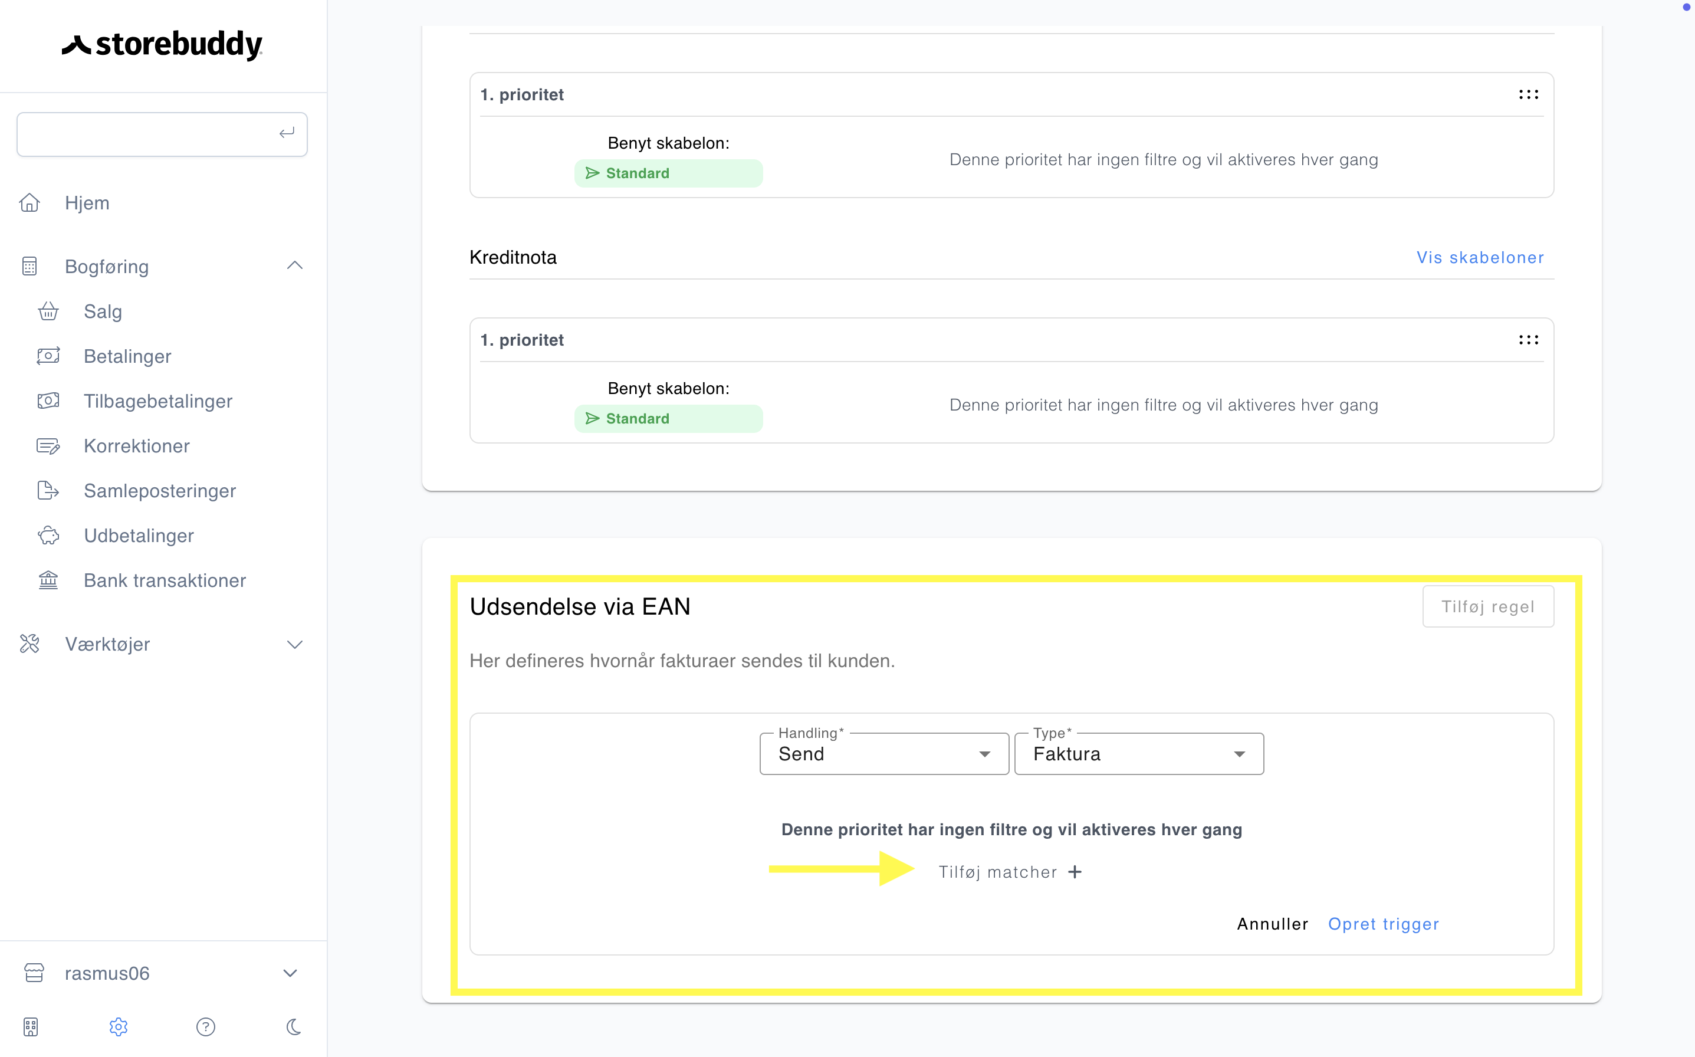This screenshot has height=1057, width=1695.
Task: Select the Standard template chip under Kreditnota
Action: pos(668,418)
